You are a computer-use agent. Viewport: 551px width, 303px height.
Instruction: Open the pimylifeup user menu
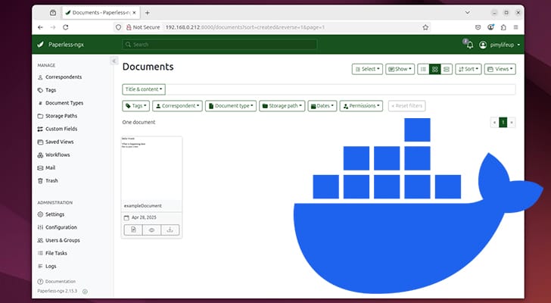coord(500,45)
